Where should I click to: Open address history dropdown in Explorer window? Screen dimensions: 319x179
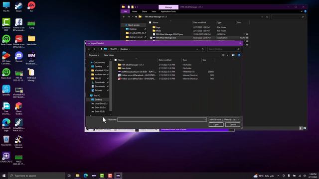pos(262,17)
